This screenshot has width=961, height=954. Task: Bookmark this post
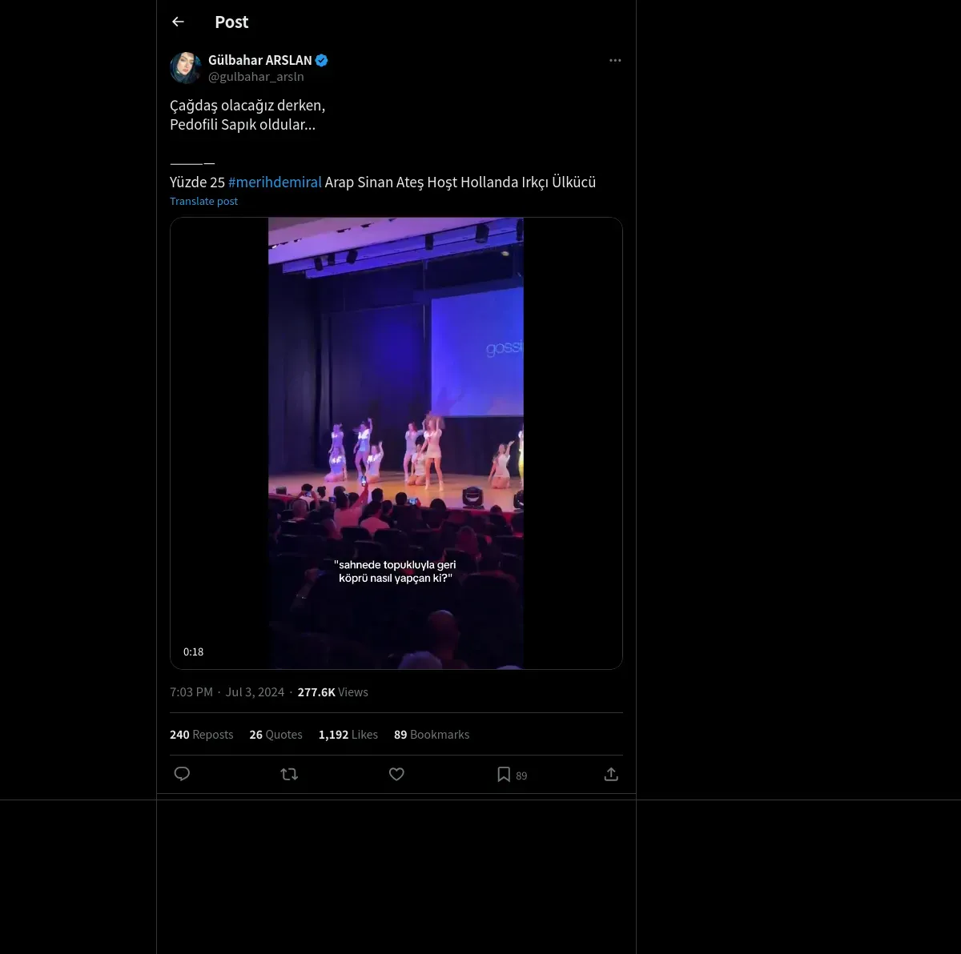pyautogui.click(x=504, y=774)
